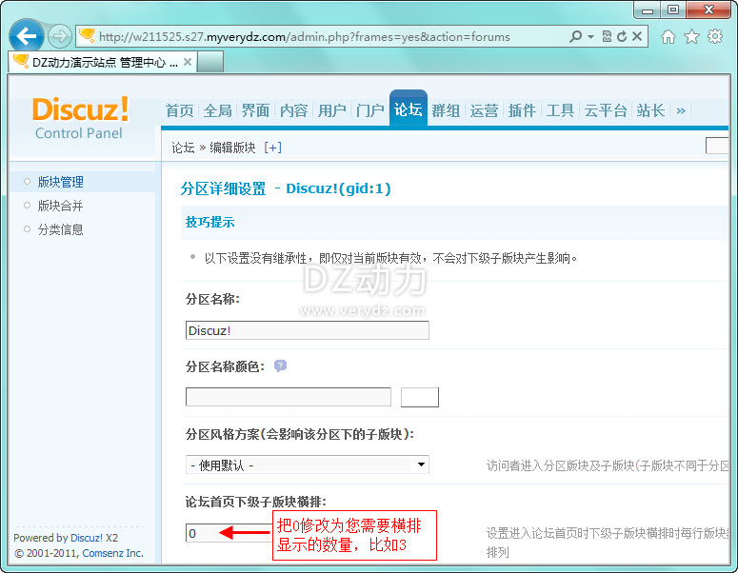Close the DZ动力演示站点 browser tab
The height and width of the screenshot is (573, 738).
point(188,62)
